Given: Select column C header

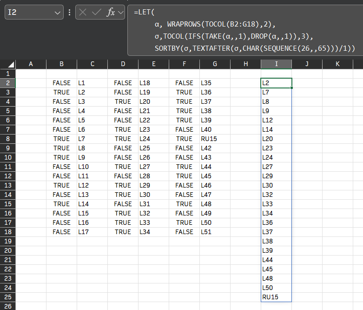Looking at the screenshot, I should [92, 64].
